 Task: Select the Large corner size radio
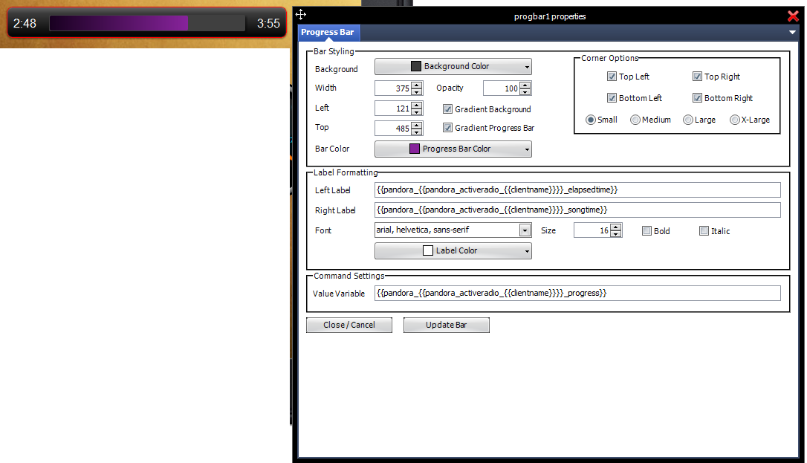pos(687,120)
